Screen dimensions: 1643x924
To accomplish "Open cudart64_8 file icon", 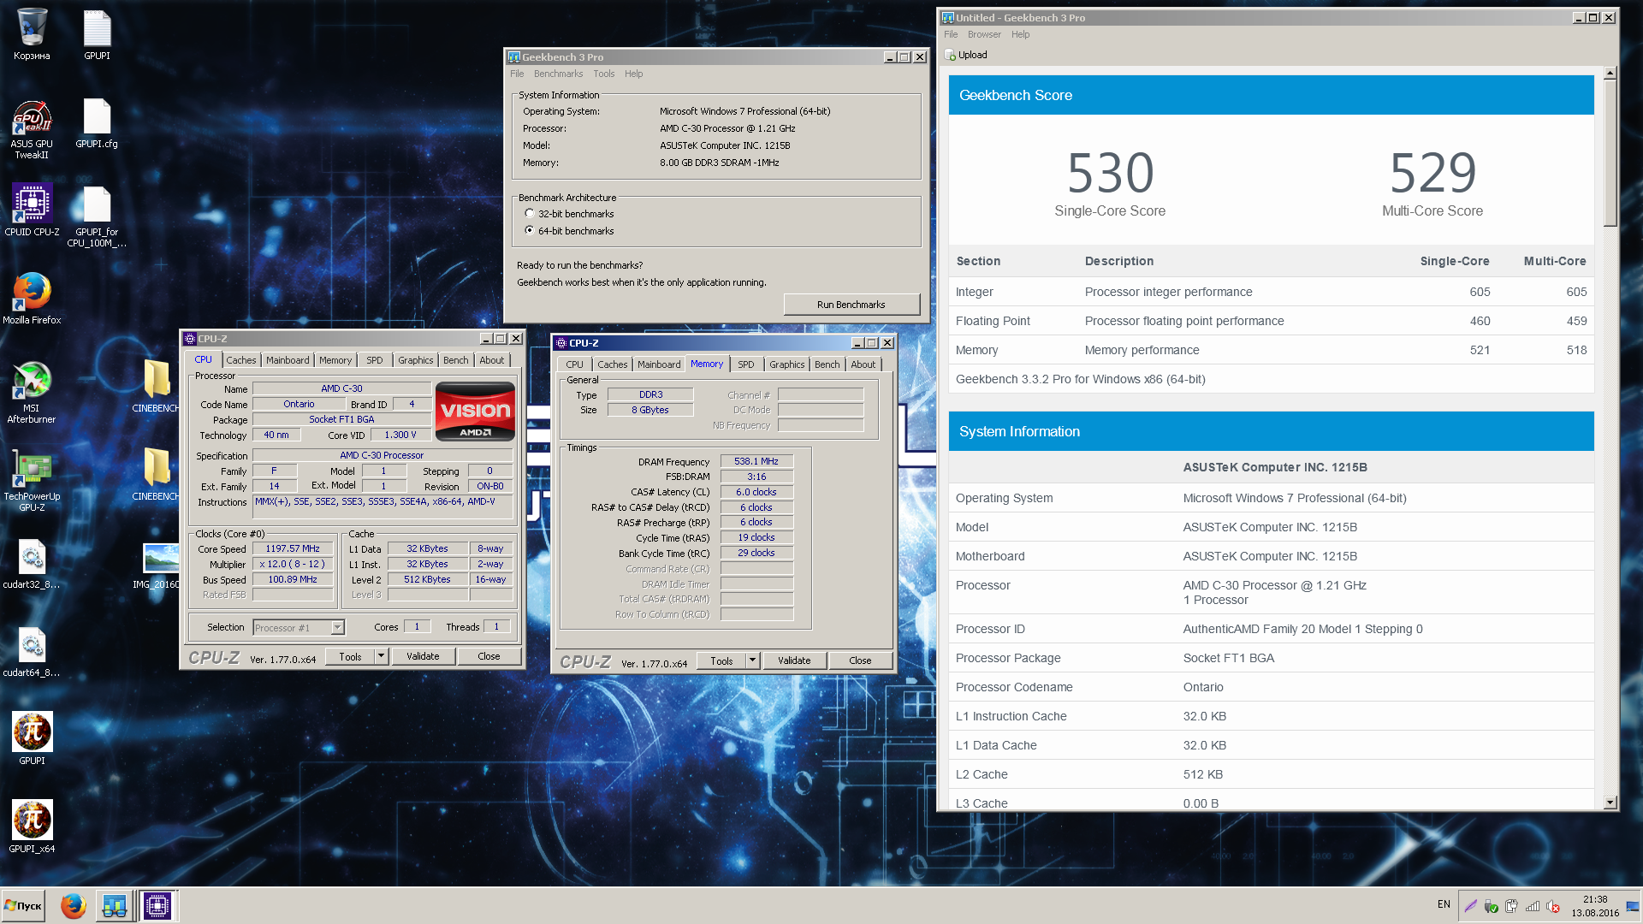I will click(x=32, y=651).
